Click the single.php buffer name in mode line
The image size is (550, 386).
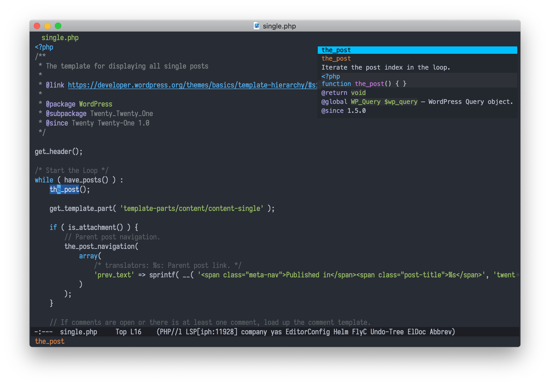click(78, 332)
